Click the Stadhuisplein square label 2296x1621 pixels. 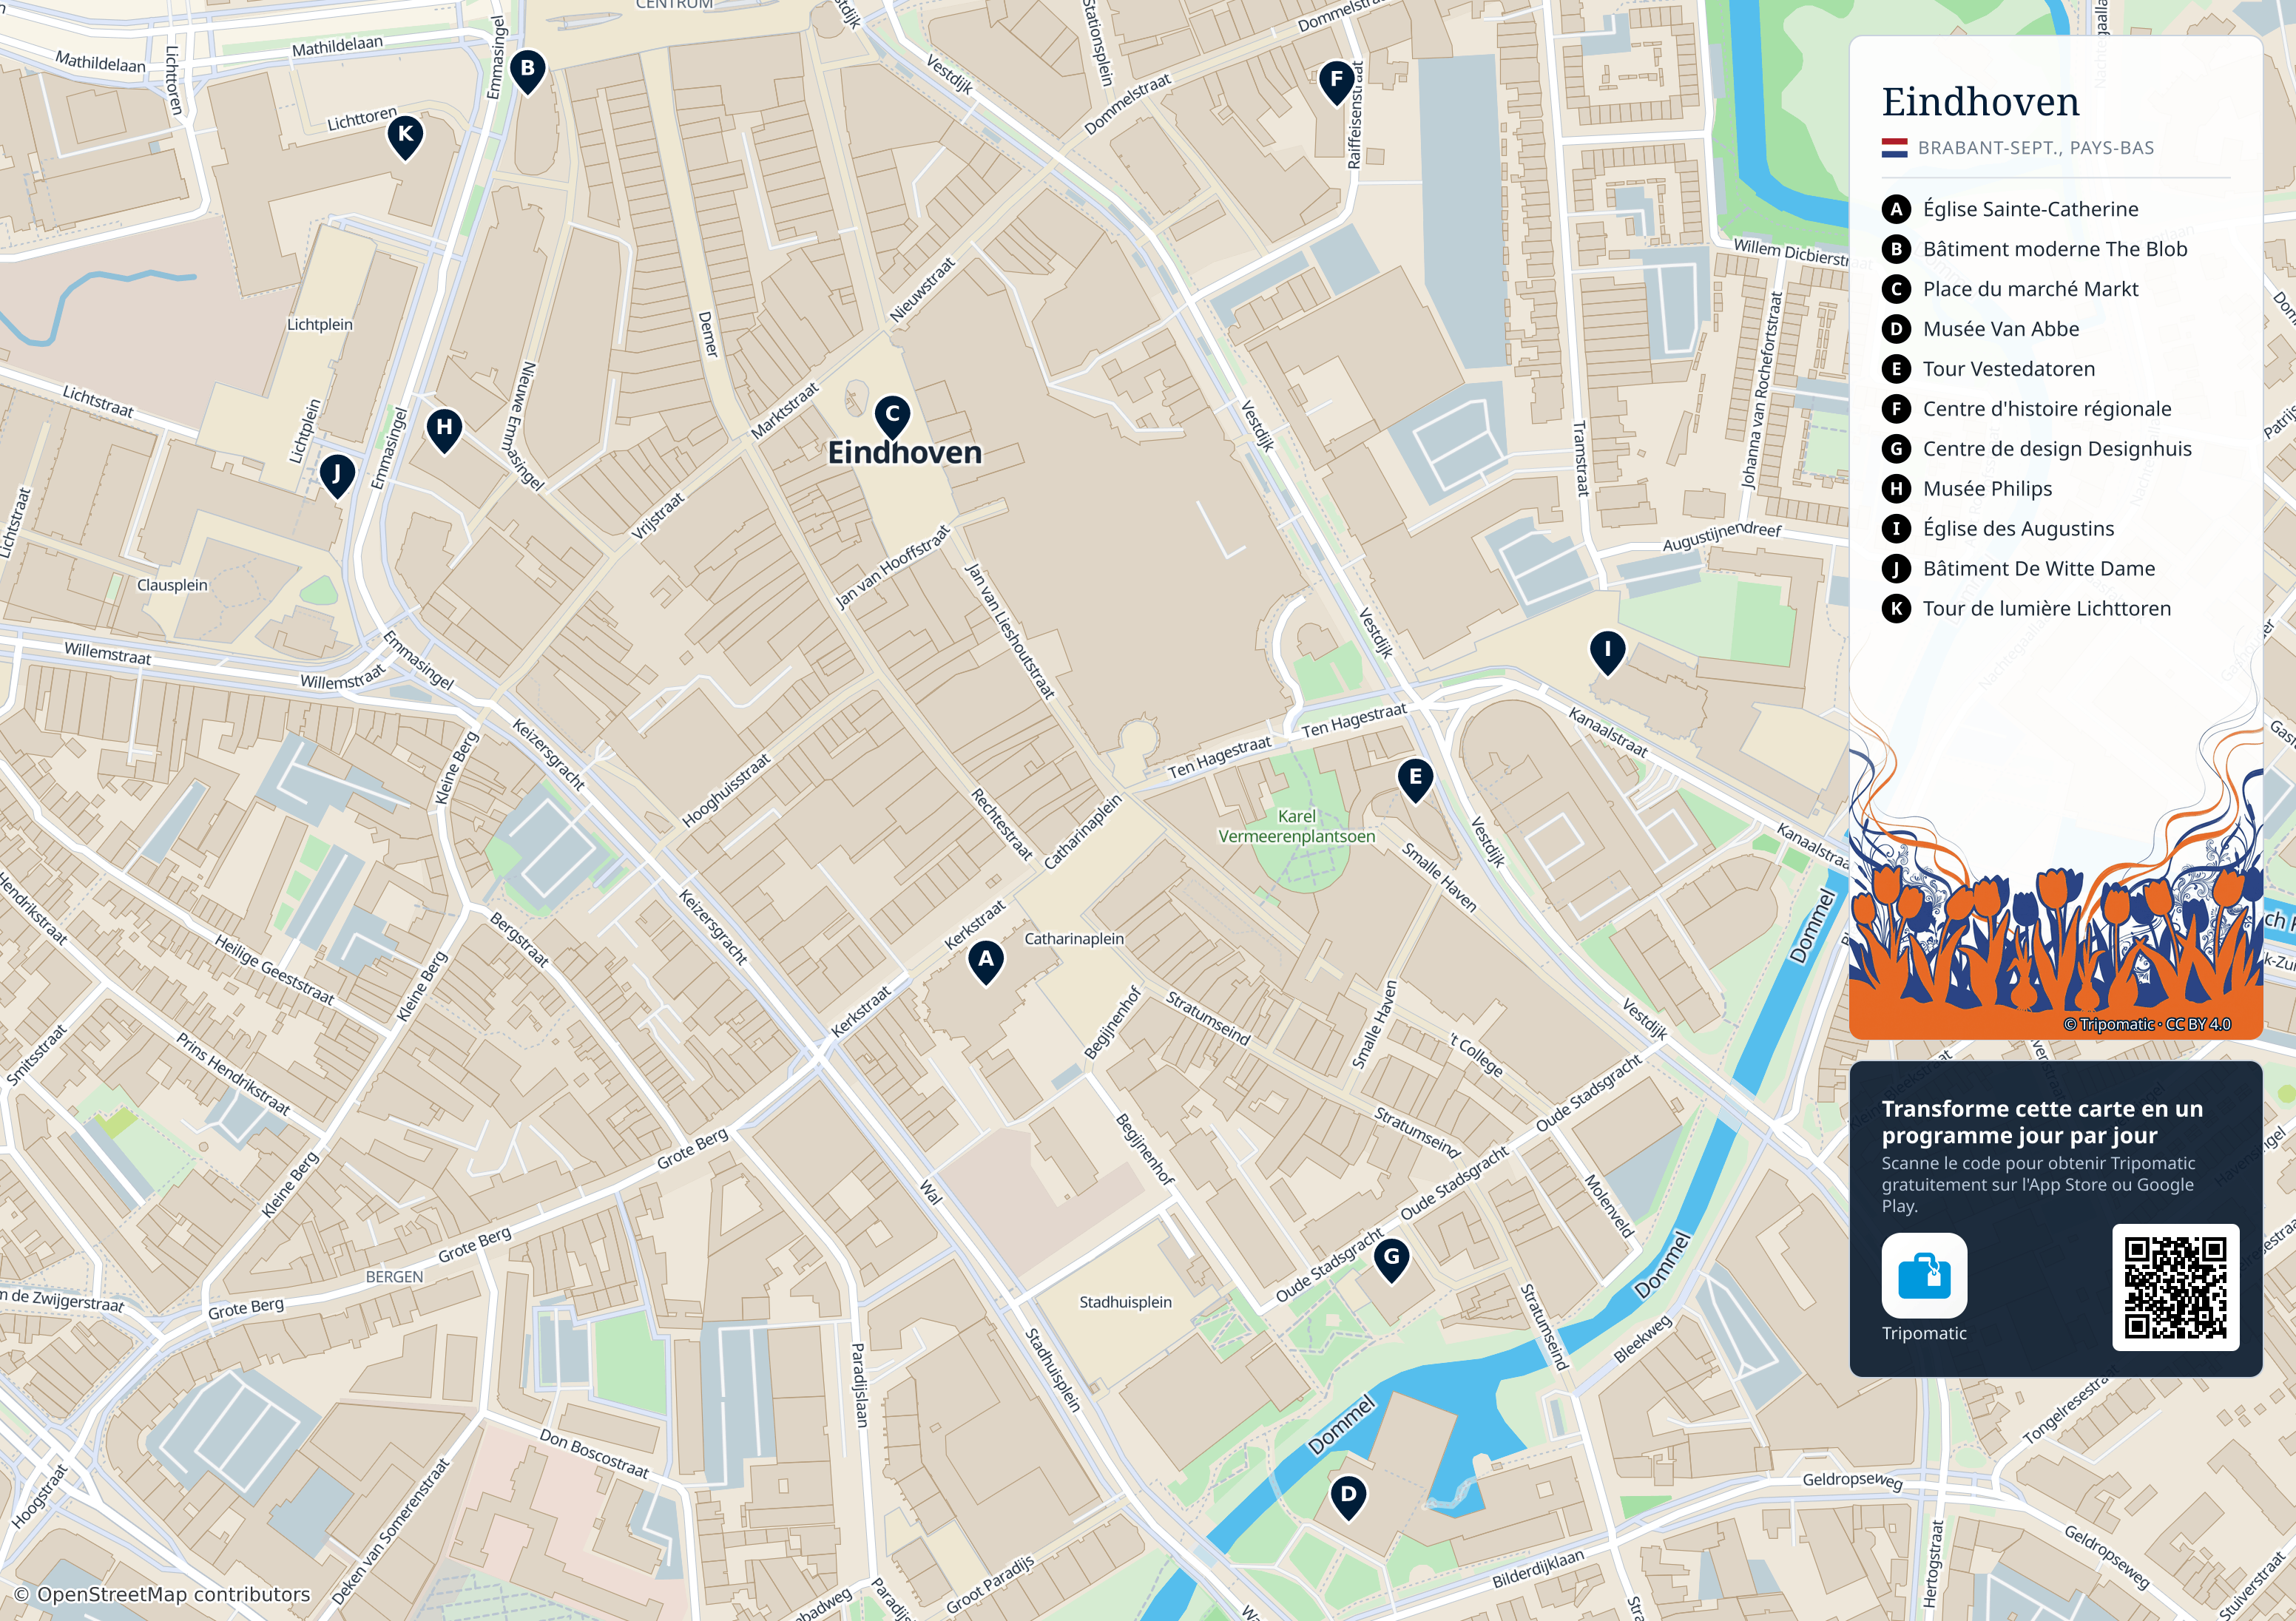(x=1125, y=1302)
